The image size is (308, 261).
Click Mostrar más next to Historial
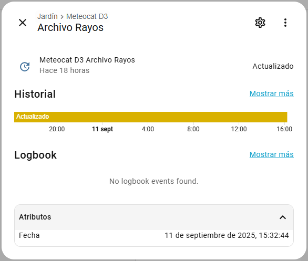(271, 93)
